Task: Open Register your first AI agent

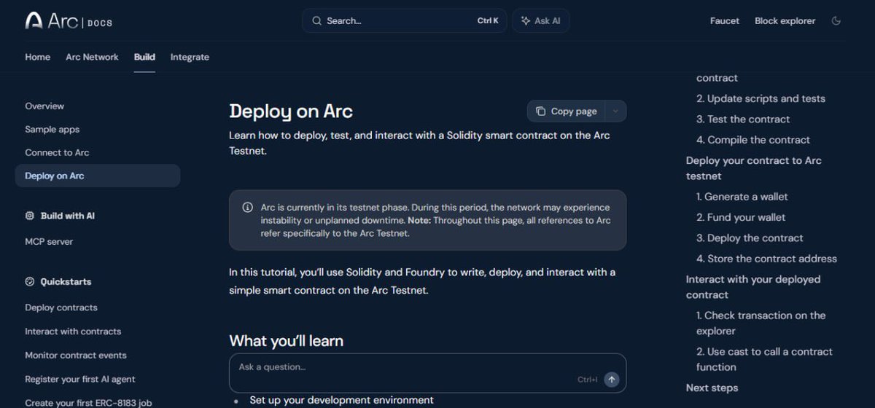Action: click(x=80, y=380)
